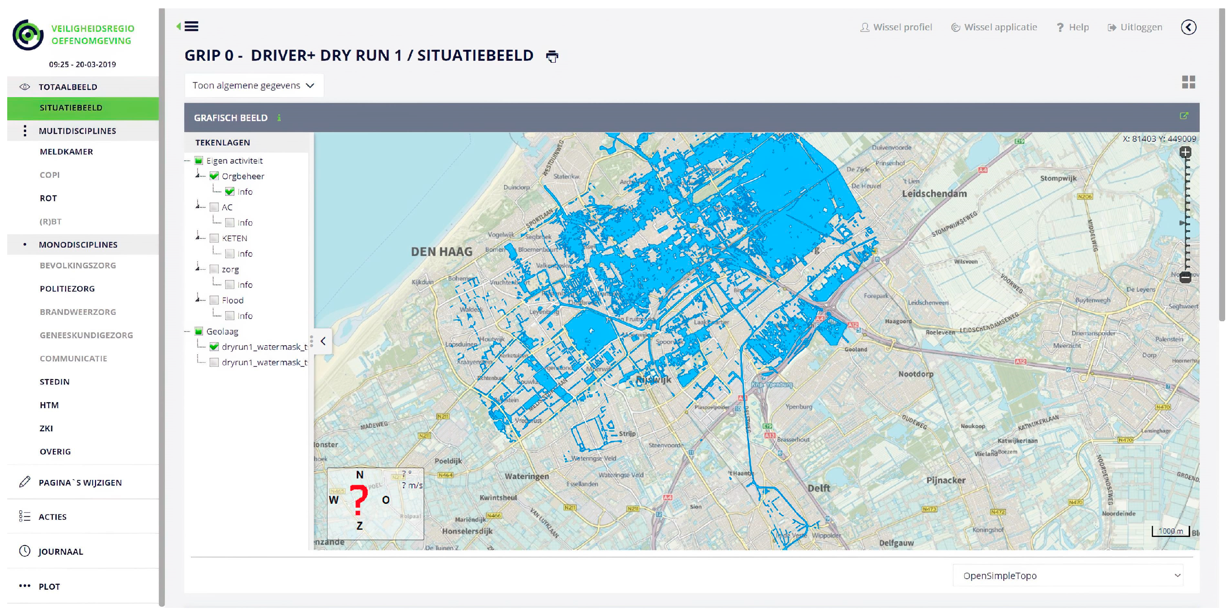Expand the Toon algemene gegevens dropdown
Image resolution: width=1232 pixels, height=614 pixels.
(x=253, y=85)
